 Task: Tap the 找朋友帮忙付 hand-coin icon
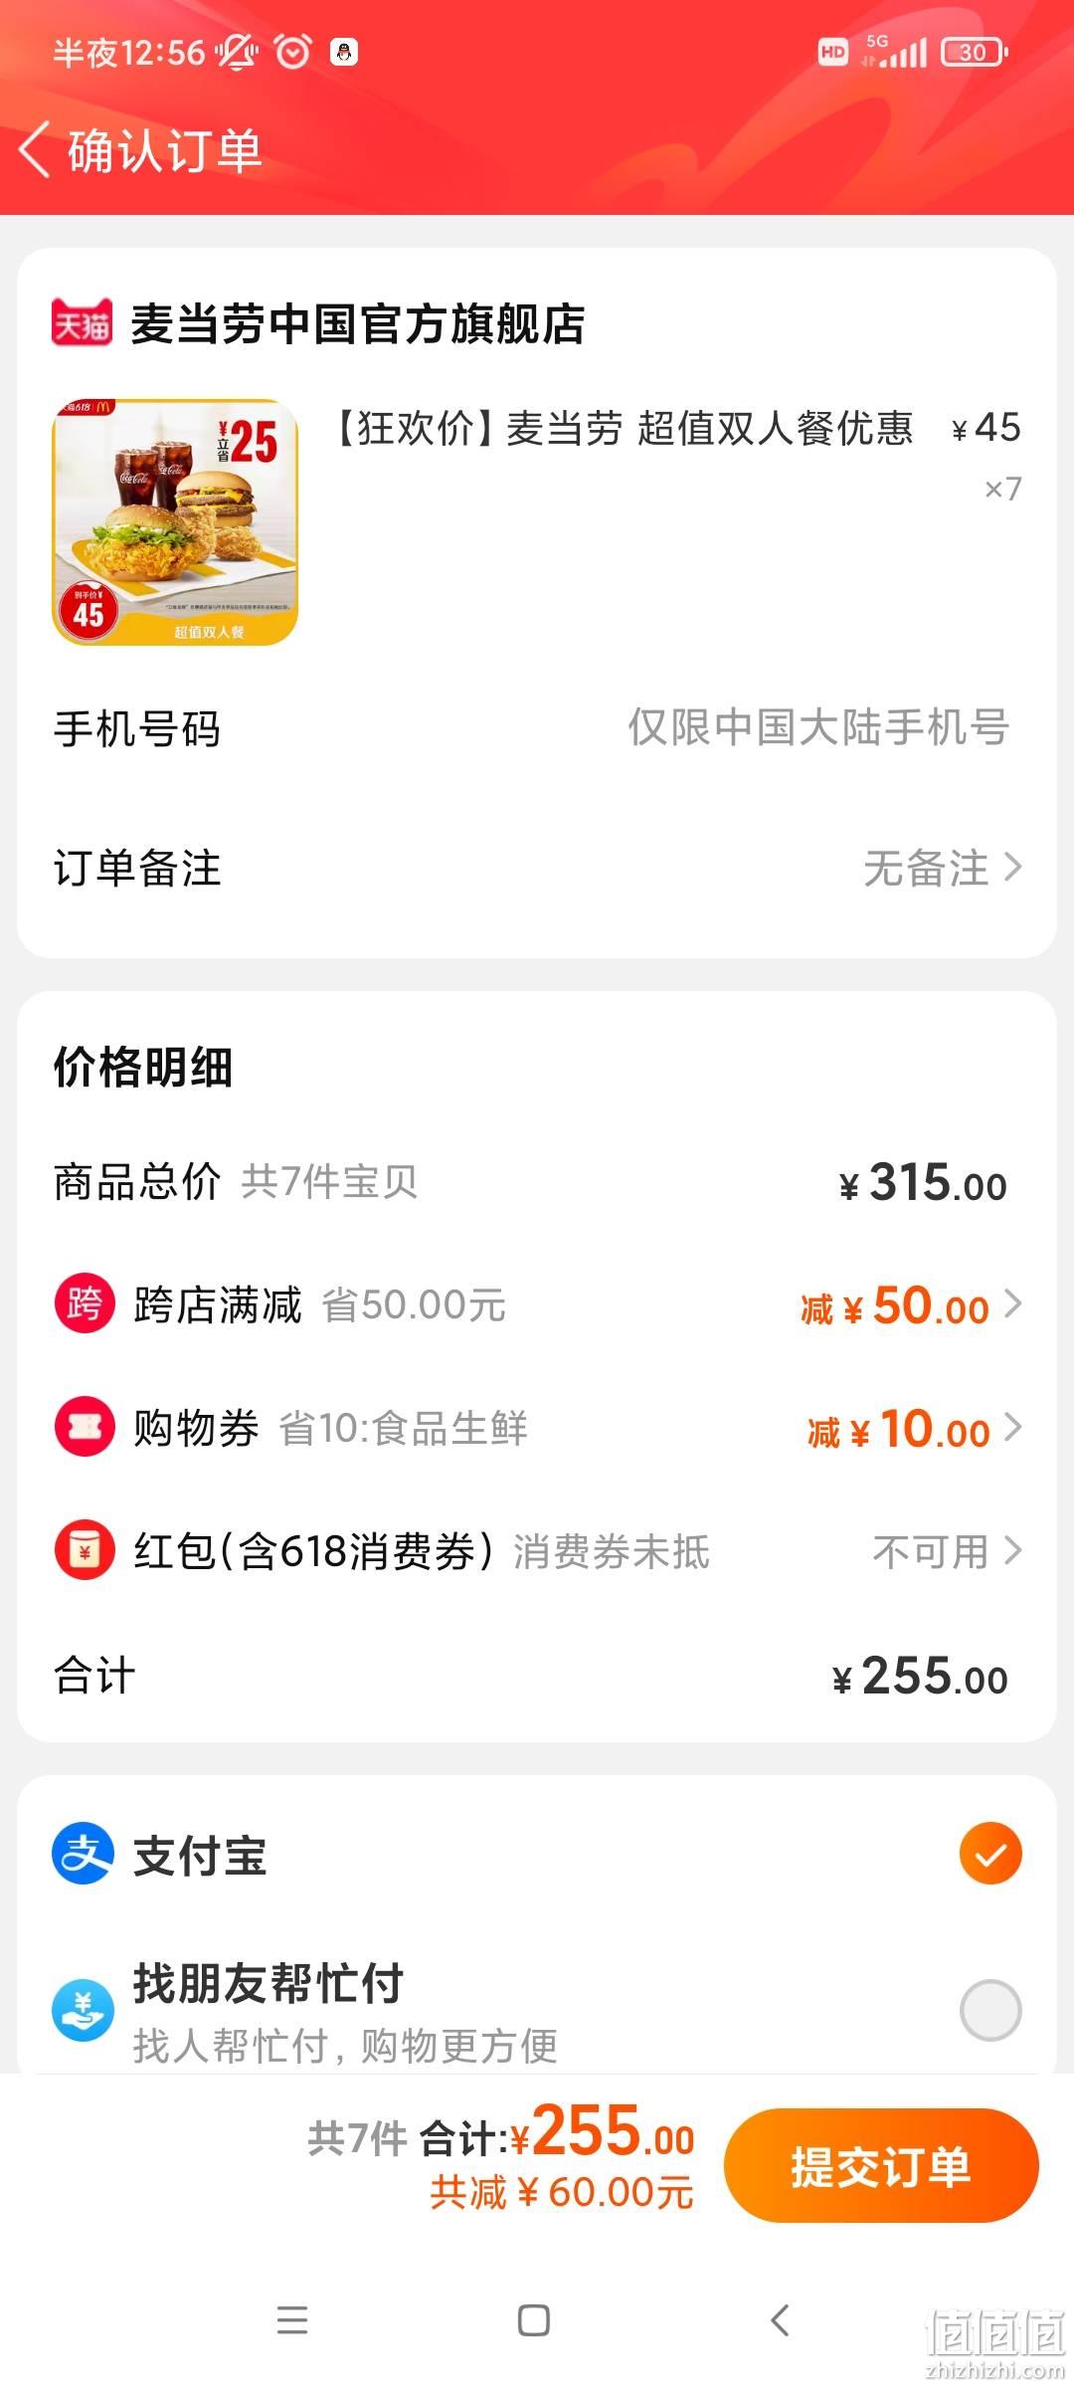coord(84,2010)
